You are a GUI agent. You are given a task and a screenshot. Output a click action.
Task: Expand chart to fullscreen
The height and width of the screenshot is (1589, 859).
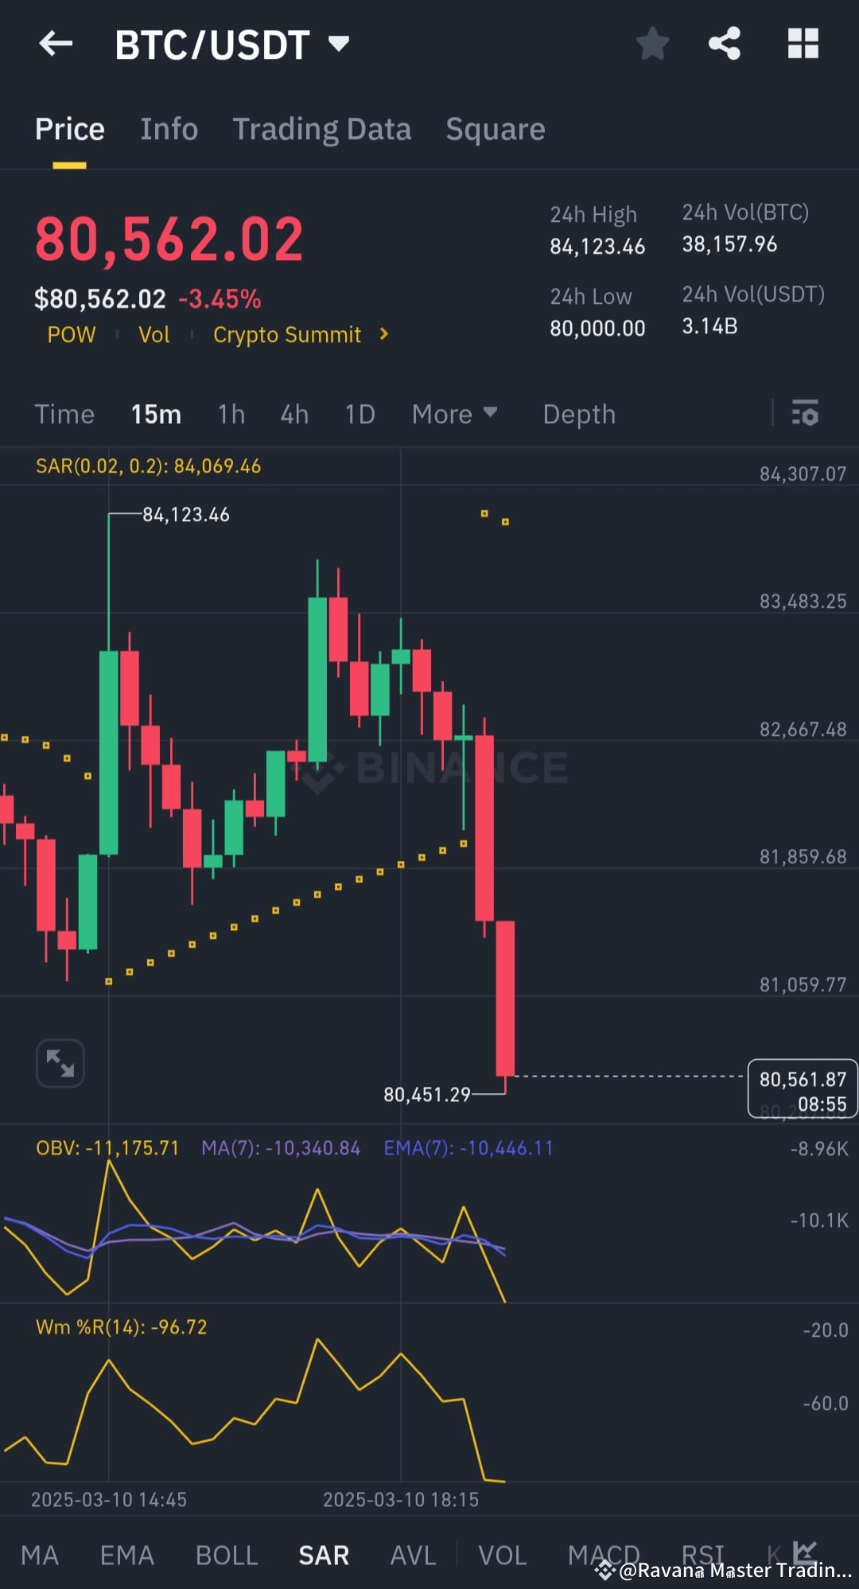click(60, 1063)
